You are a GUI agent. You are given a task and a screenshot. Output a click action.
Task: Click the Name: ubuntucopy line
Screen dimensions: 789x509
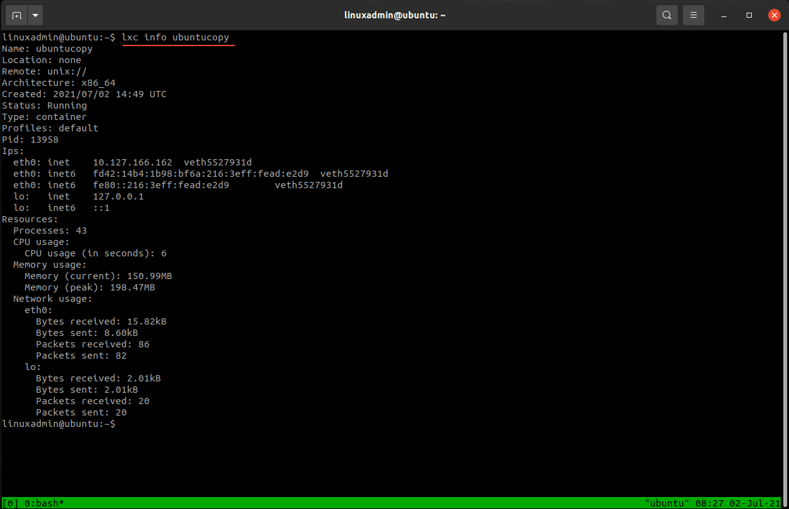[x=47, y=49]
